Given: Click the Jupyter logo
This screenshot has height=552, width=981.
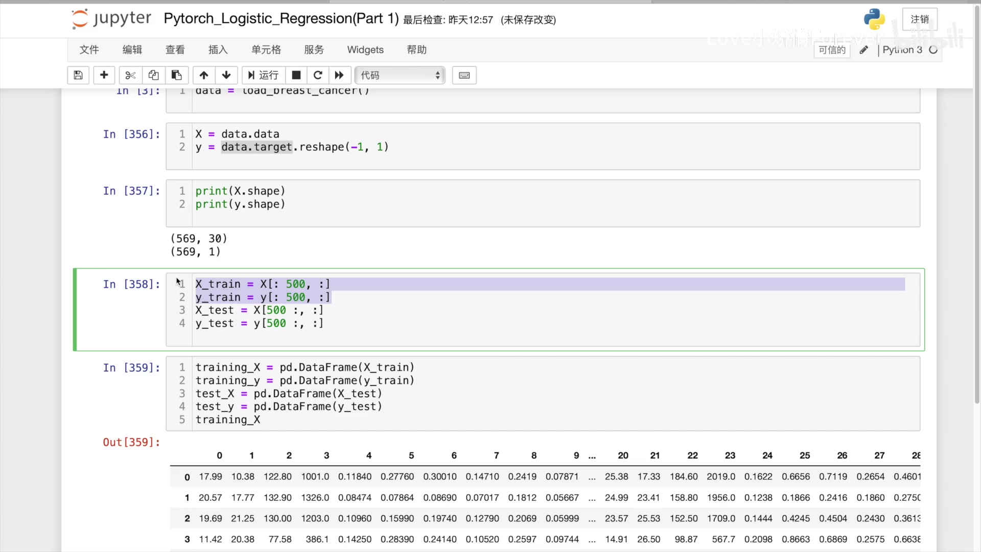Looking at the screenshot, I should pyautogui.click(x=111, y=19).
